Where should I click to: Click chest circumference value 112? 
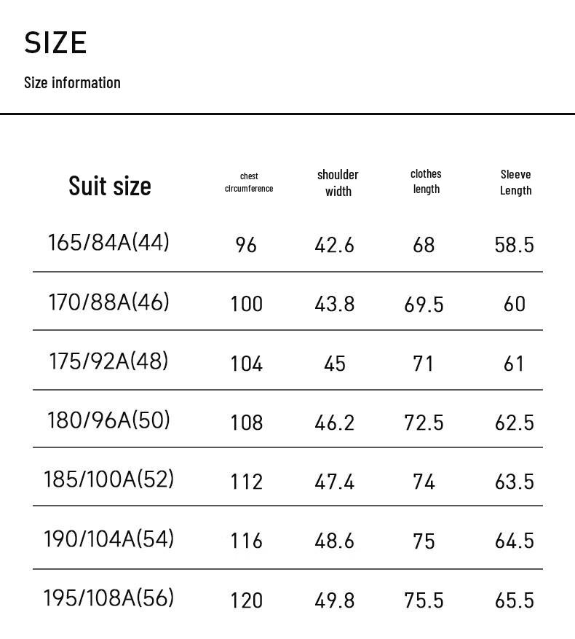tap(246, 482)
